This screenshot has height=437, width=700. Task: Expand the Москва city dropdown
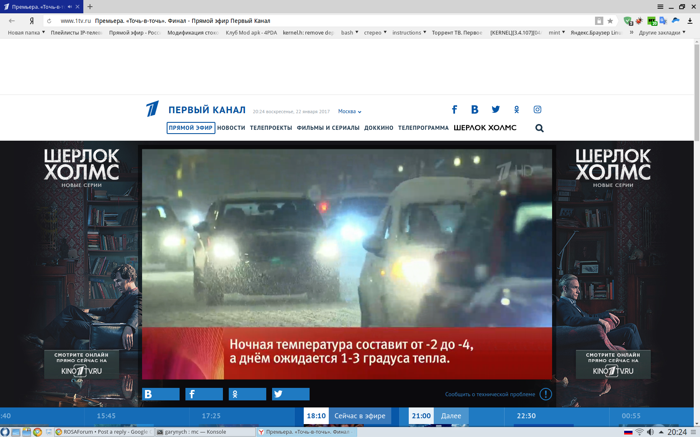pyautogui.click(x=350, y=112)
